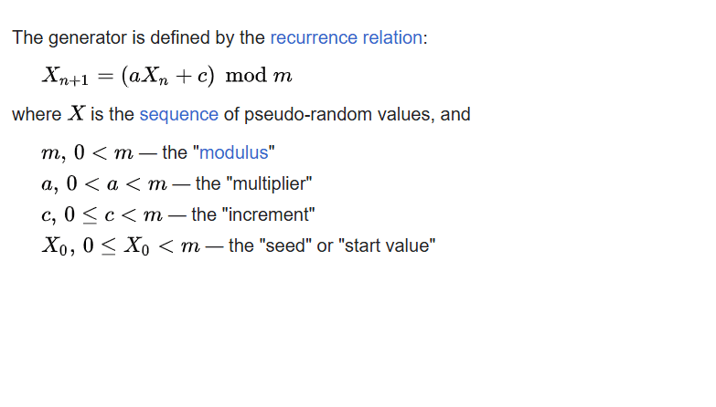Click the 'mod m' part of the equation

click(259, 76)
